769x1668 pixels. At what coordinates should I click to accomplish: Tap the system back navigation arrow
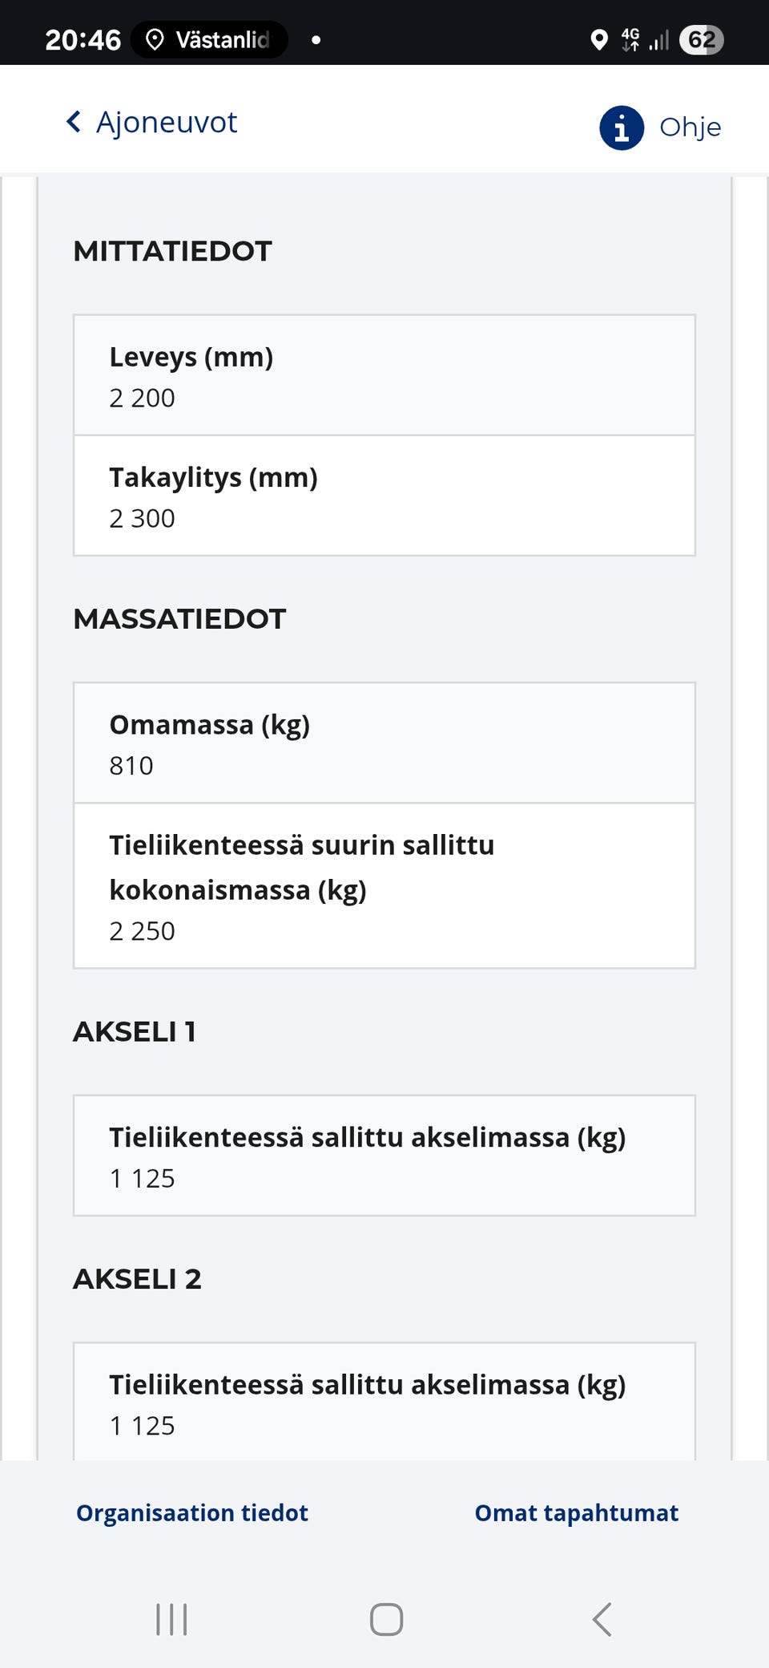click(602, 1620)
